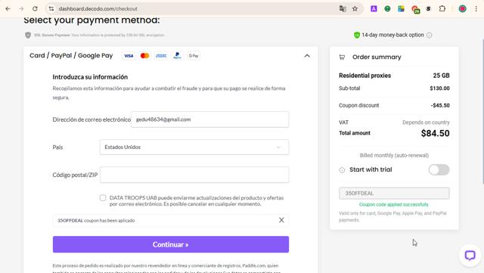Click the Visa card logo
Image resolution: width=484 pixels, height=273 pixels.
[129, 56]
